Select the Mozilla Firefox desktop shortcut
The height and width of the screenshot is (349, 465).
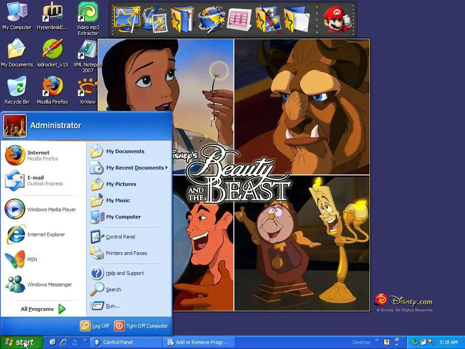53,90
